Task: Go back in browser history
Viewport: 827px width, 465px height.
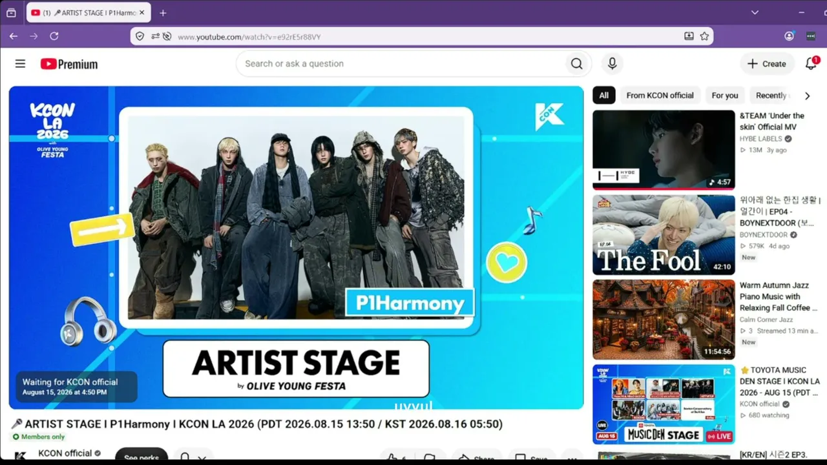Action: [14, 36]
